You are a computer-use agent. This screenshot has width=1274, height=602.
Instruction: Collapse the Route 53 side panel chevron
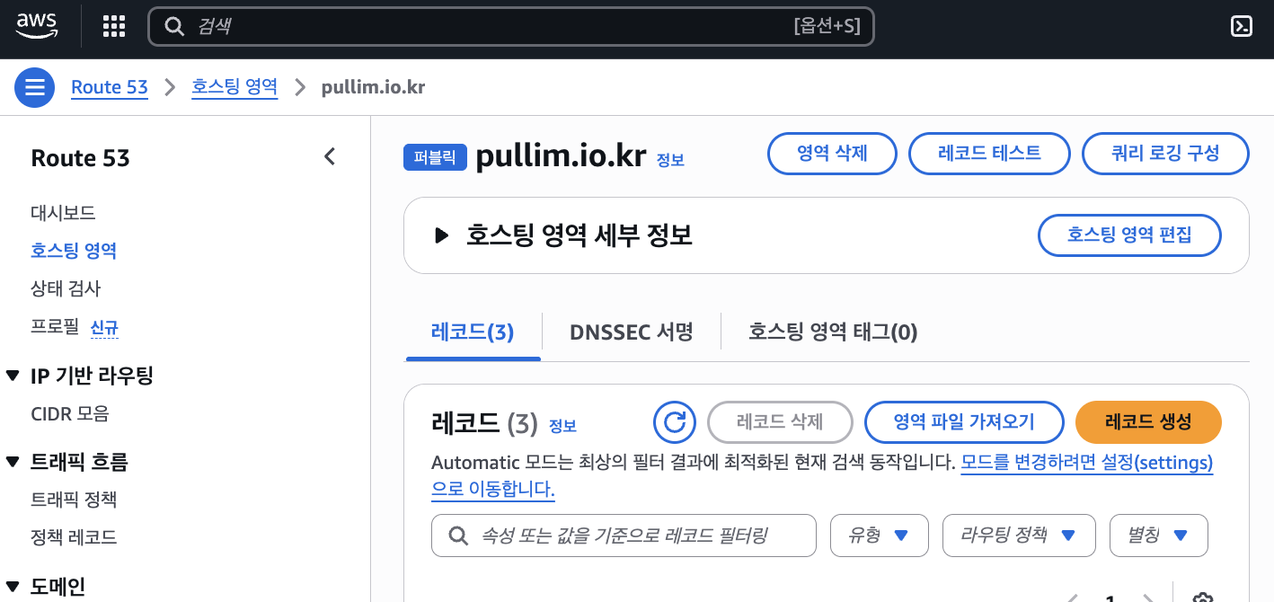tap(330, 156)
